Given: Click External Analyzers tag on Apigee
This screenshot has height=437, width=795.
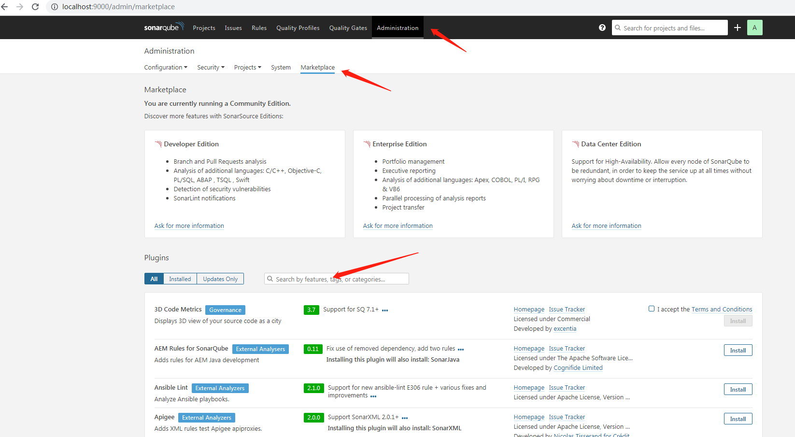Looking at the screenshot, I should [x=207, y=418].
